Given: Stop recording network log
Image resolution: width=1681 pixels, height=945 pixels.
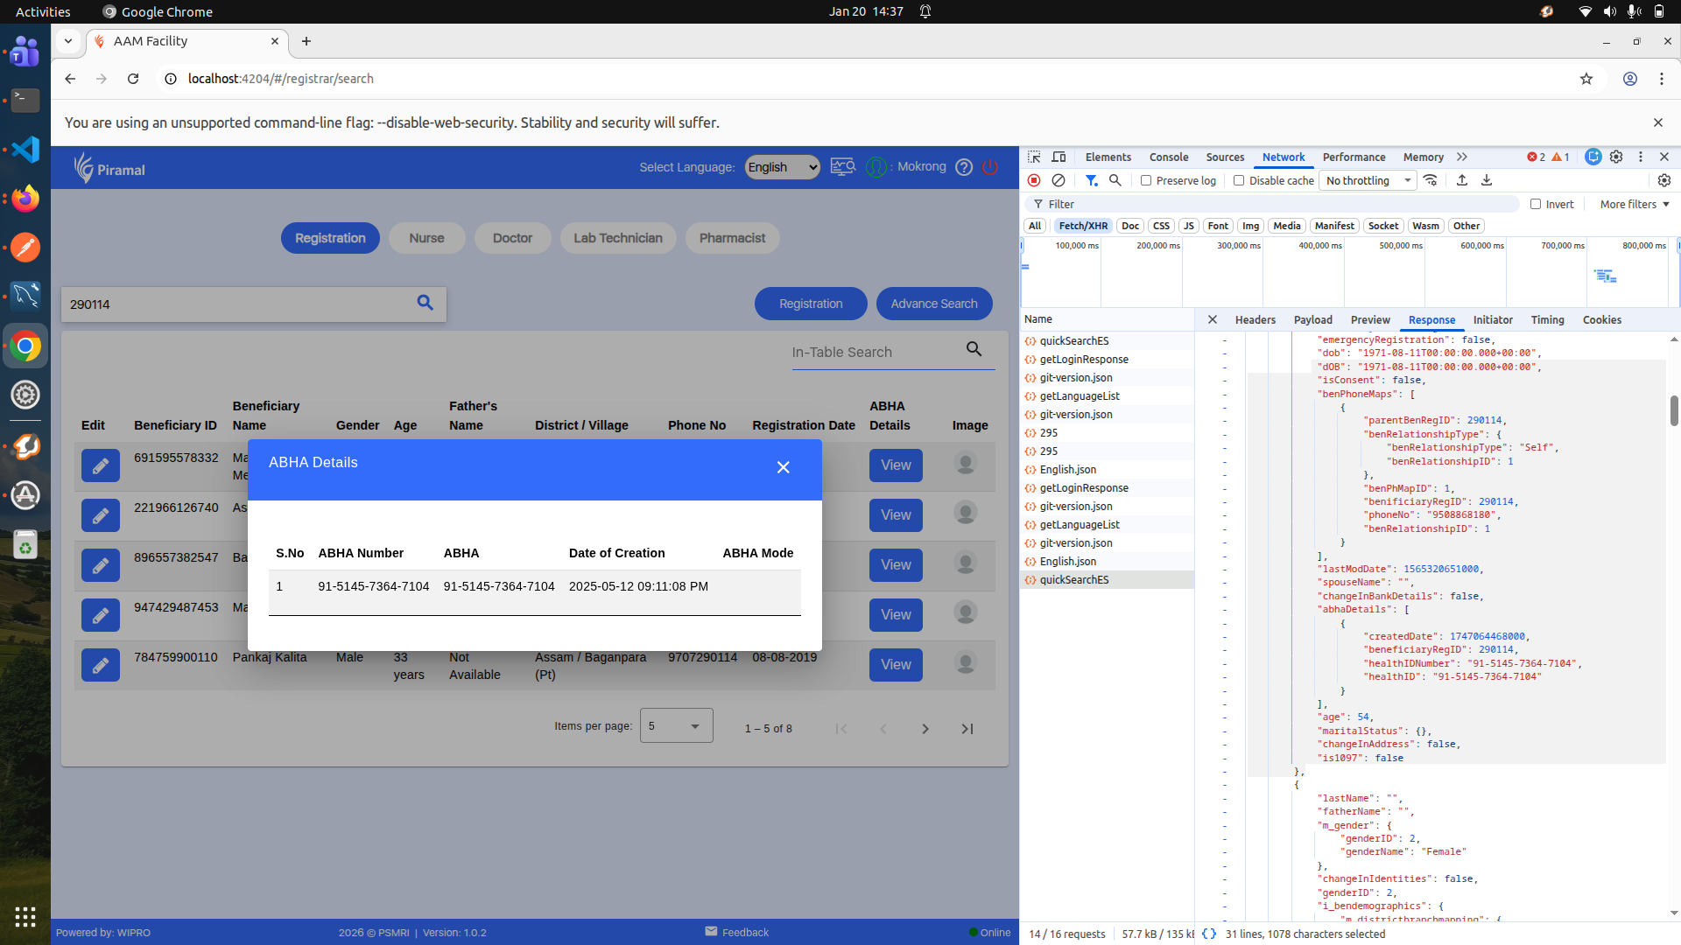Looking at the screenshot, I should 1034,180.
